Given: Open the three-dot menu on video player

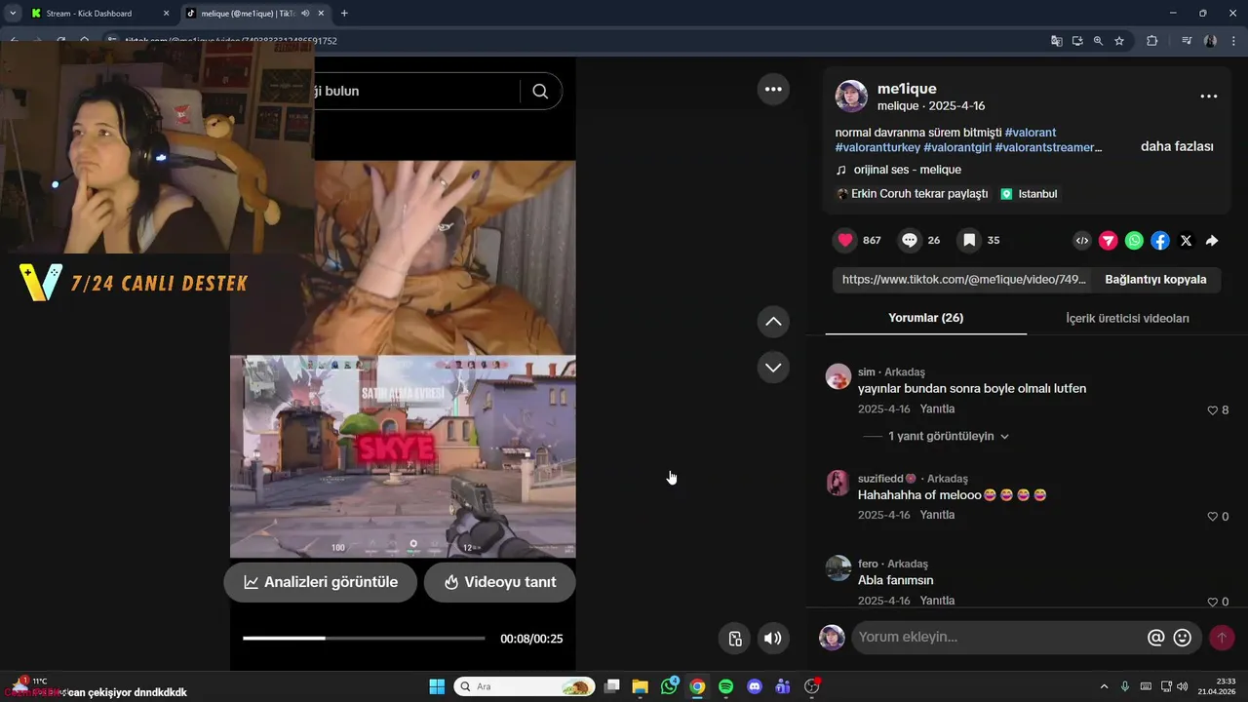Looking at the screenshot, I should point(773,89).
